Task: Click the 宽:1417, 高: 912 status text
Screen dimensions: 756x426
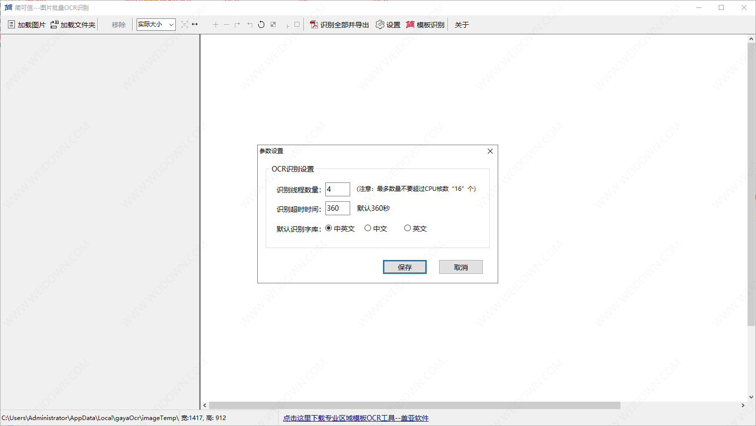Action: [x=204, y=418]
